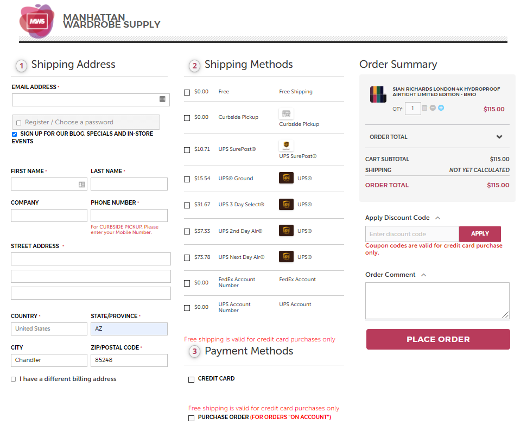Open the Sian Richards product thumbnail
The image size is (527, 431).
coord(378,94)
